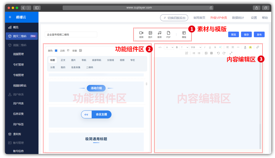The image size is (275, 158).
Task: Expand the editor to fullscreen
Action: coord(231,53)
